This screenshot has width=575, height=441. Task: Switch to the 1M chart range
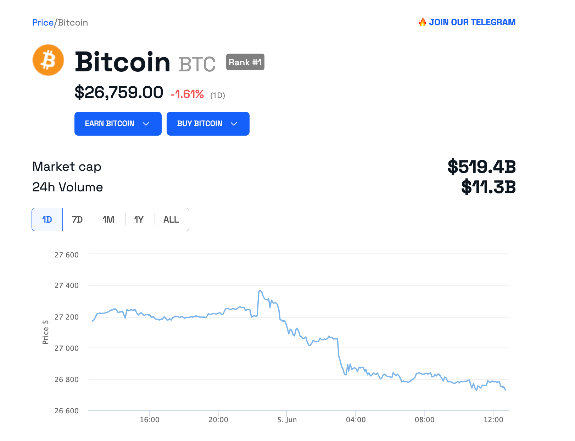[108, 220]
